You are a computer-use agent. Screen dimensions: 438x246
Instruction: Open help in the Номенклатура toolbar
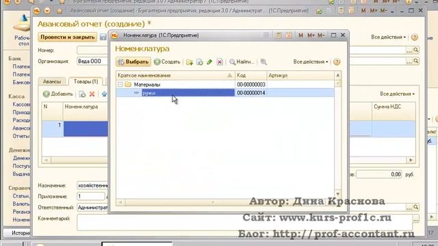point(337,62)
